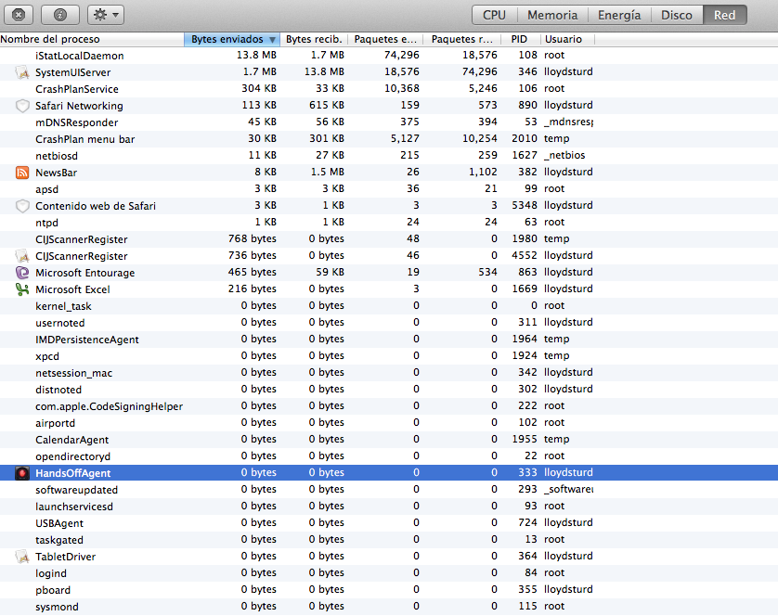This screenshot has width=778, height=616.
Task: Click 59 KB received for Microsoft Entourage
Action: pyautogui.click(x=330, y=273)
